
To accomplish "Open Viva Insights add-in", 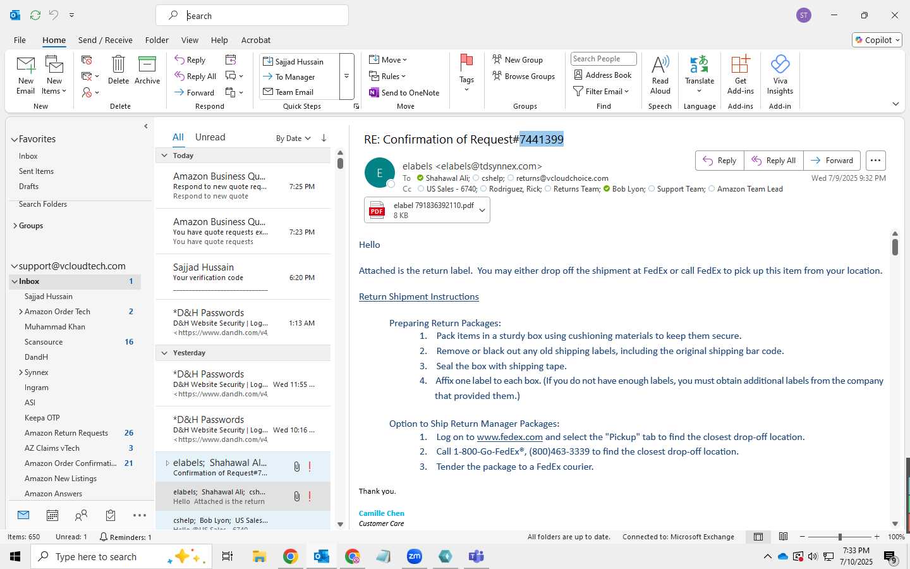I will 780,75.
